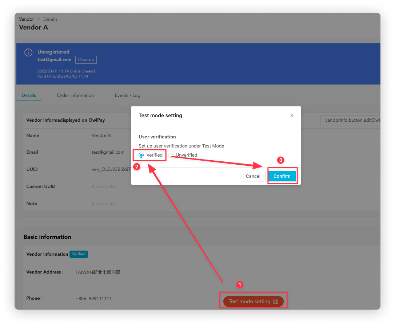Click the '2022/03/01 11:14 Link is created' text
The height and width of the screenshot is (326, 395).
66,71
